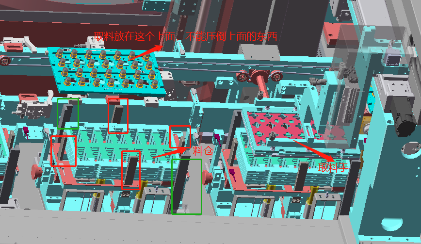421x244 pixels.
Task: Select the red 料仓 text label
Action: click(x=203, y=150)
